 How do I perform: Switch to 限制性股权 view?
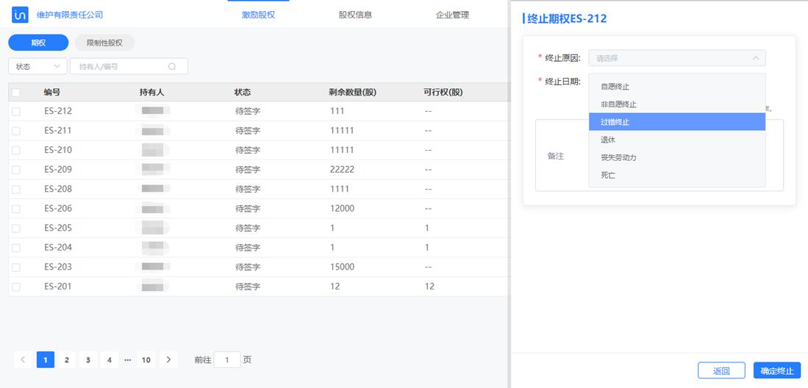(x=104, y=43)
